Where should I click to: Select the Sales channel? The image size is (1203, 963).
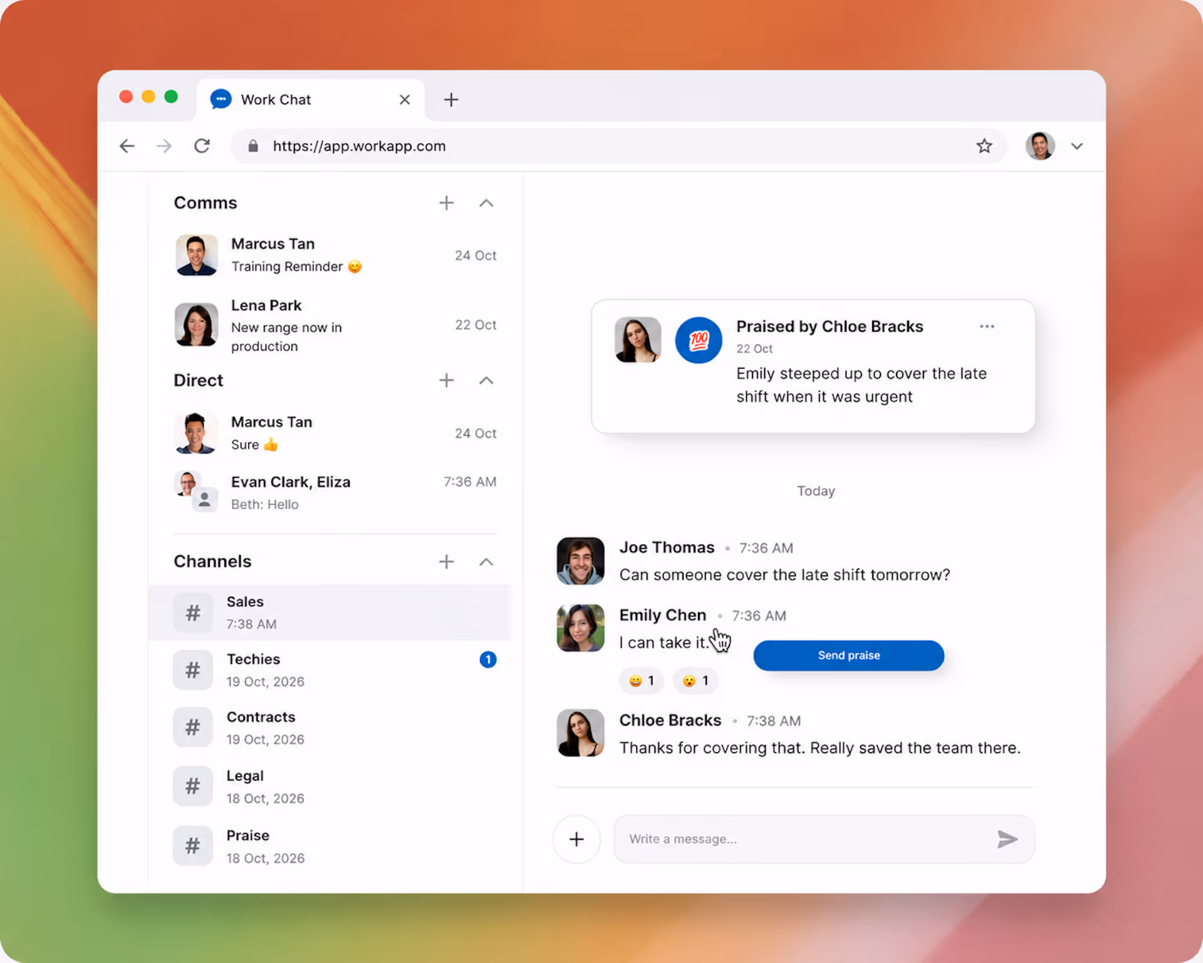click(330, 613)
